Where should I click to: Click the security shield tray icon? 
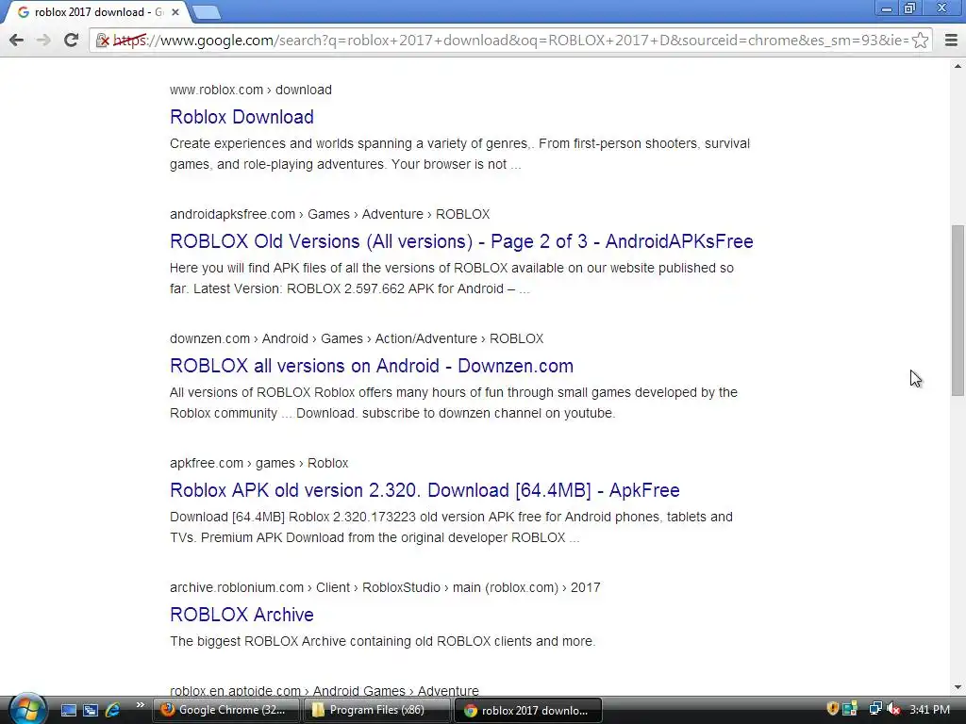(x=832, y=709)
